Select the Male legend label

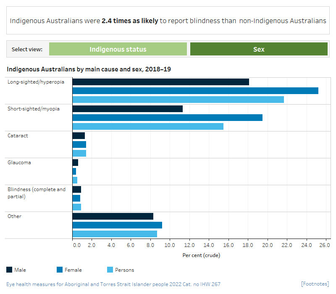coord(21,270)
